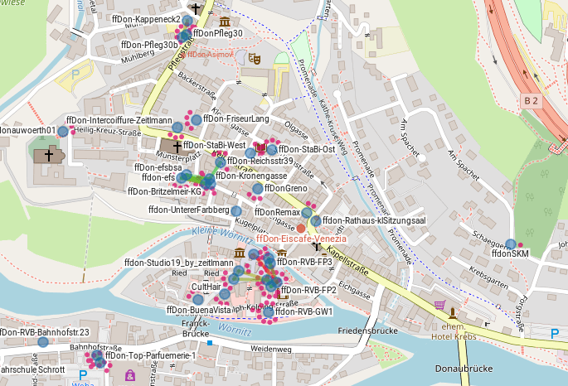This screenshot has width=568, height=386.
Task: Select the ffDon-efsbsa node marker
Action: 187,175
